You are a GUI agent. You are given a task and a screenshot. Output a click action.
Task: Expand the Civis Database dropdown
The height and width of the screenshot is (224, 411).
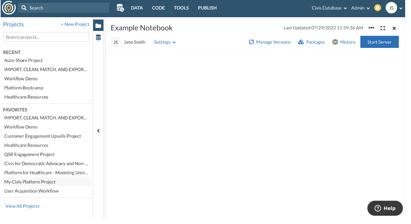click(329, 8)
